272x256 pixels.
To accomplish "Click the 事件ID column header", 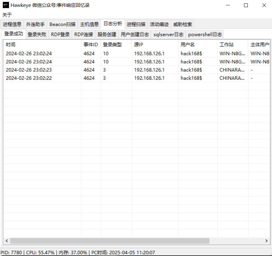I will coord(91,45).
